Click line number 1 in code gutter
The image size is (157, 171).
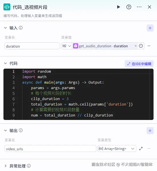(14, 72)
